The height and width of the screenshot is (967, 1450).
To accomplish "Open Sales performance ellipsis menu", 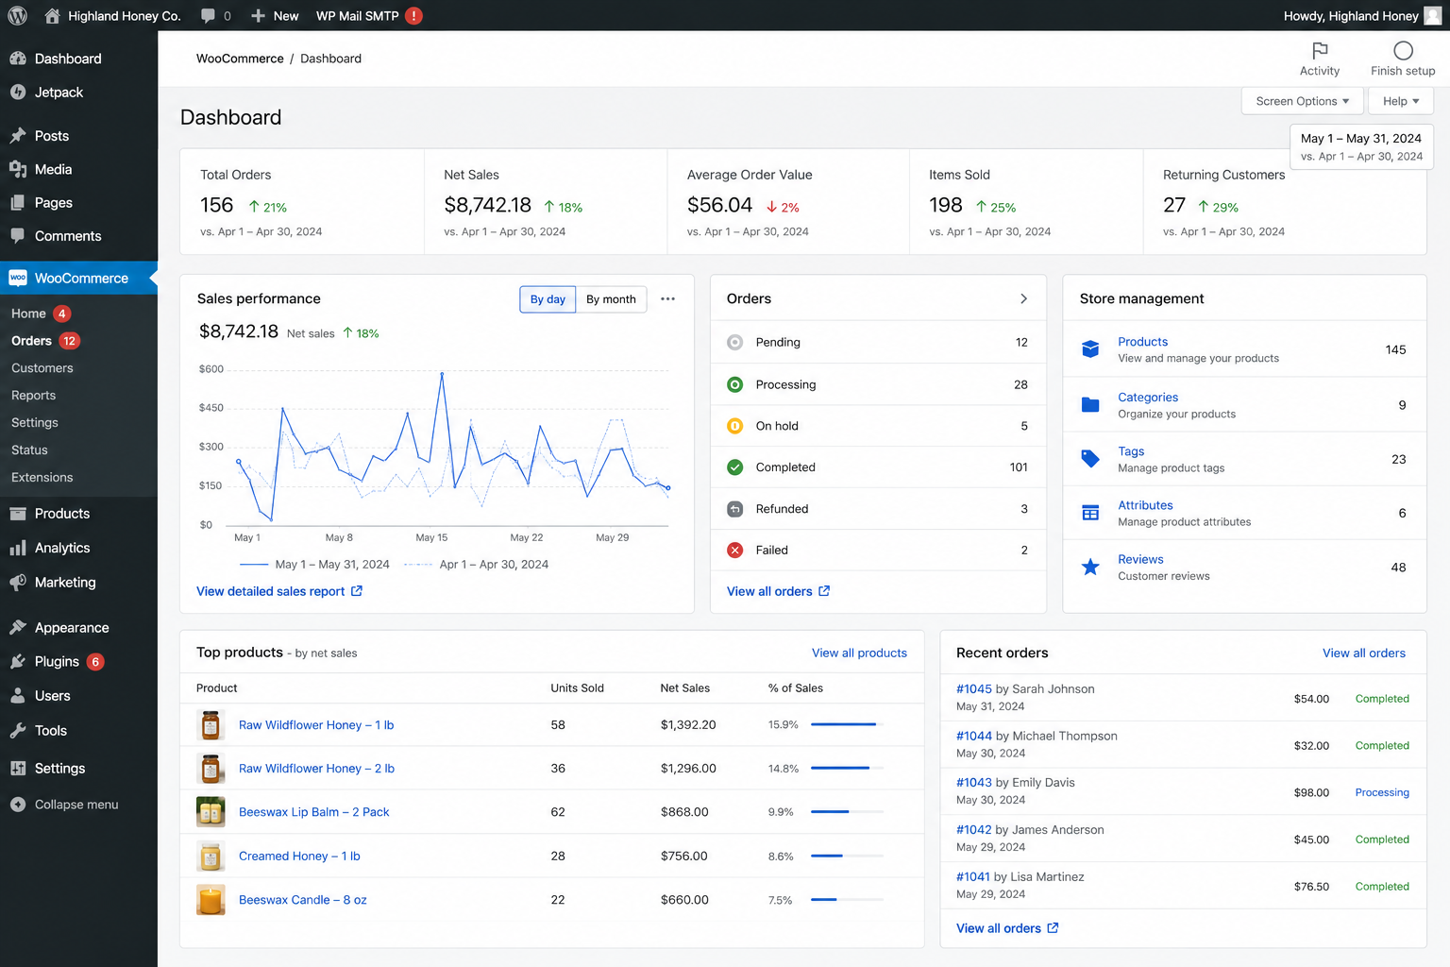I will tap(667, 299).
